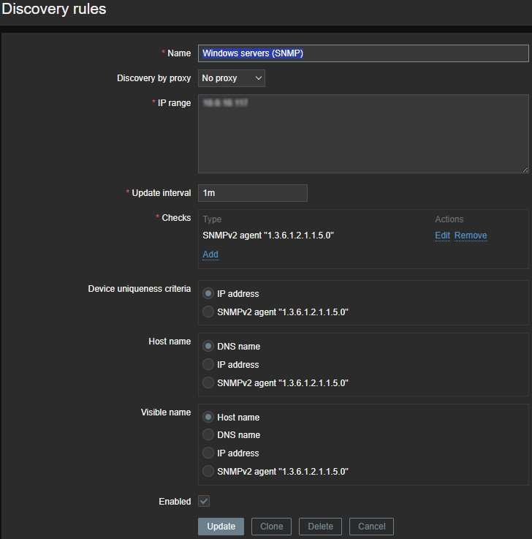This screenshot has width=532, height=539.
Task: Toggle the Enabled checkbox
Action: (204, 502)
